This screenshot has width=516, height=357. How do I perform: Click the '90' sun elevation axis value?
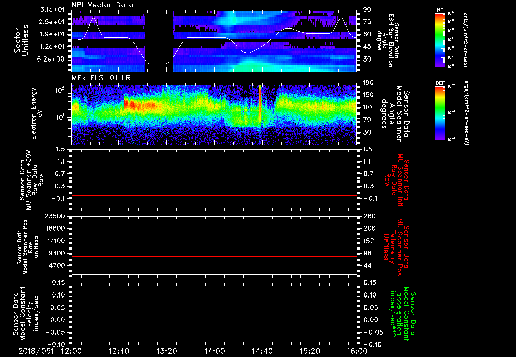(x=367, y=10)
